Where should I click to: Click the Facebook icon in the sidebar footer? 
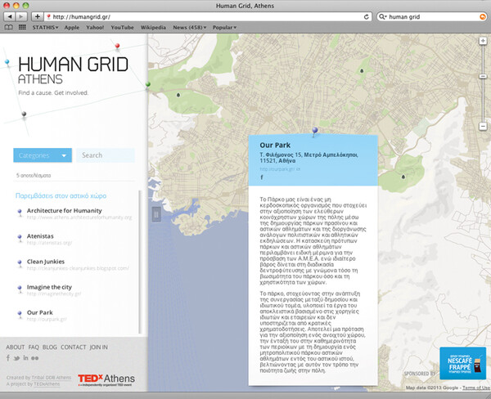click(9, 358)
